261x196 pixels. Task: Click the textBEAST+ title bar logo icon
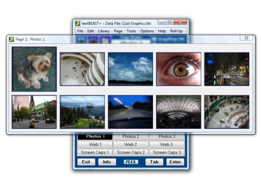(x=77, y=23)
